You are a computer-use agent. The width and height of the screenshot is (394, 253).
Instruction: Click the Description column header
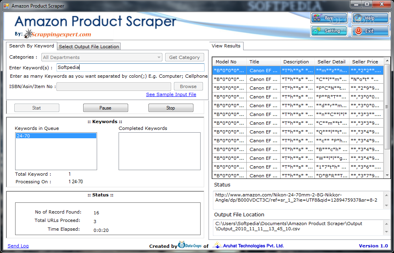pyautogui.click(x=298, y=62)
